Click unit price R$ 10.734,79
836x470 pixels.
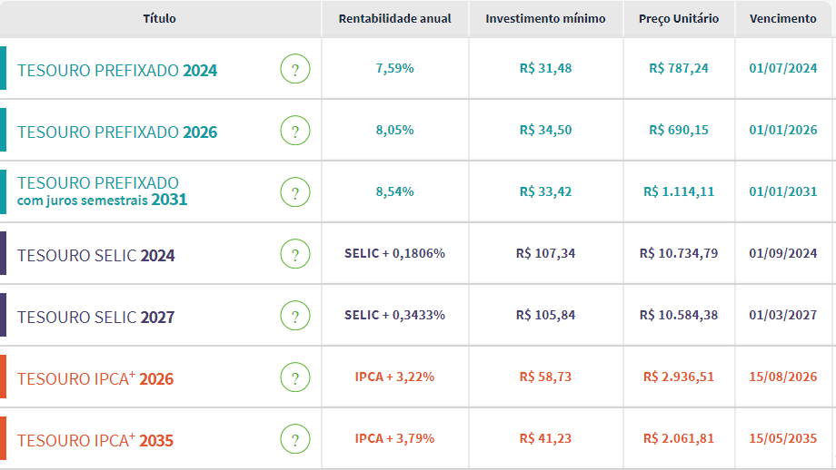pos(679,253)
